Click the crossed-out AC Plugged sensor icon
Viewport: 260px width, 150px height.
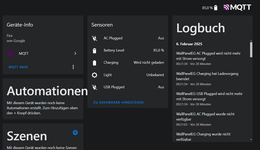pyautogui.click(x=94, y=38)
